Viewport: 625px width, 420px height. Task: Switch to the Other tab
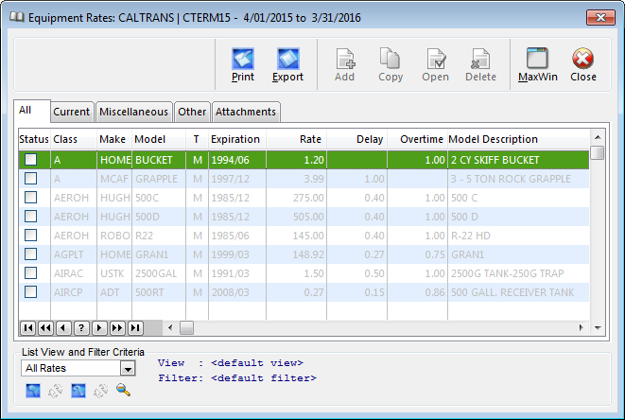(192, 112)
